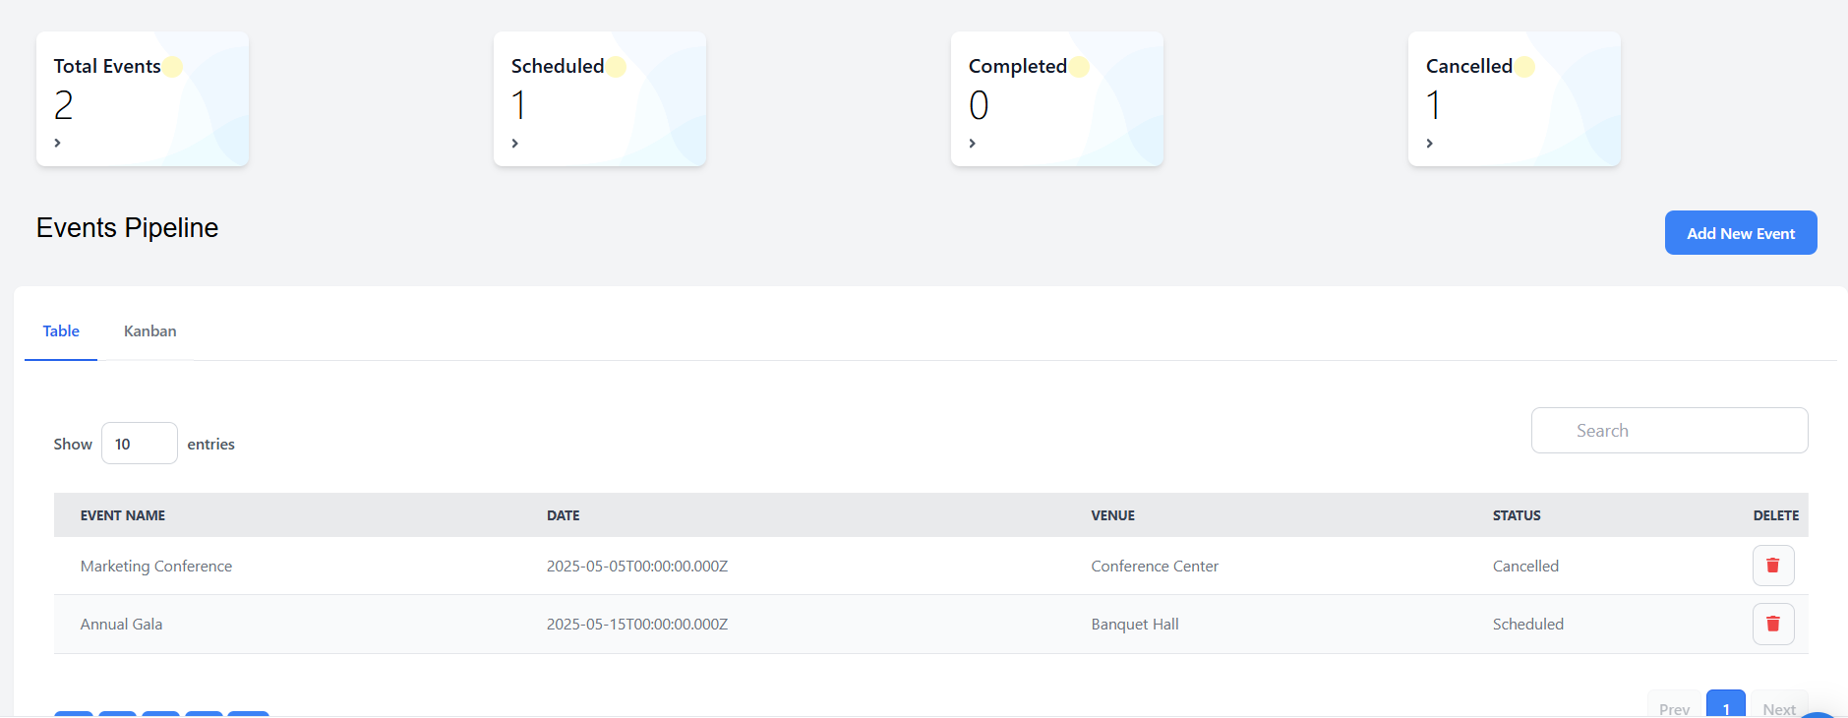Open the Cancelled card chevron
Image resolution: width=1848 pixels, height=718 pixels.
(1430, 143)
